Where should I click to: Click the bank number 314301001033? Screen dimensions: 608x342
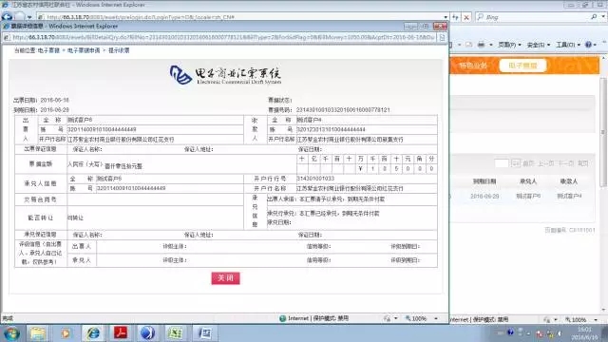(315, 179)
